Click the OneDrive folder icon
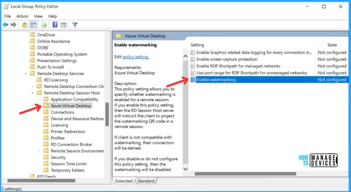351x192 pixels. [x=32, y=35]
